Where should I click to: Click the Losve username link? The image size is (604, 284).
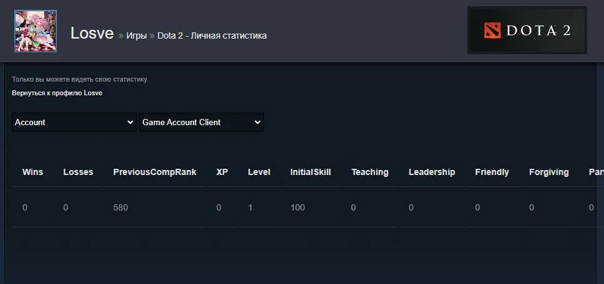click(x=92, y=34)
